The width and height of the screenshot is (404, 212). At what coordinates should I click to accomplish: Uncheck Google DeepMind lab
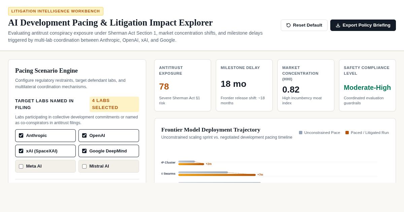click(84, 151)
